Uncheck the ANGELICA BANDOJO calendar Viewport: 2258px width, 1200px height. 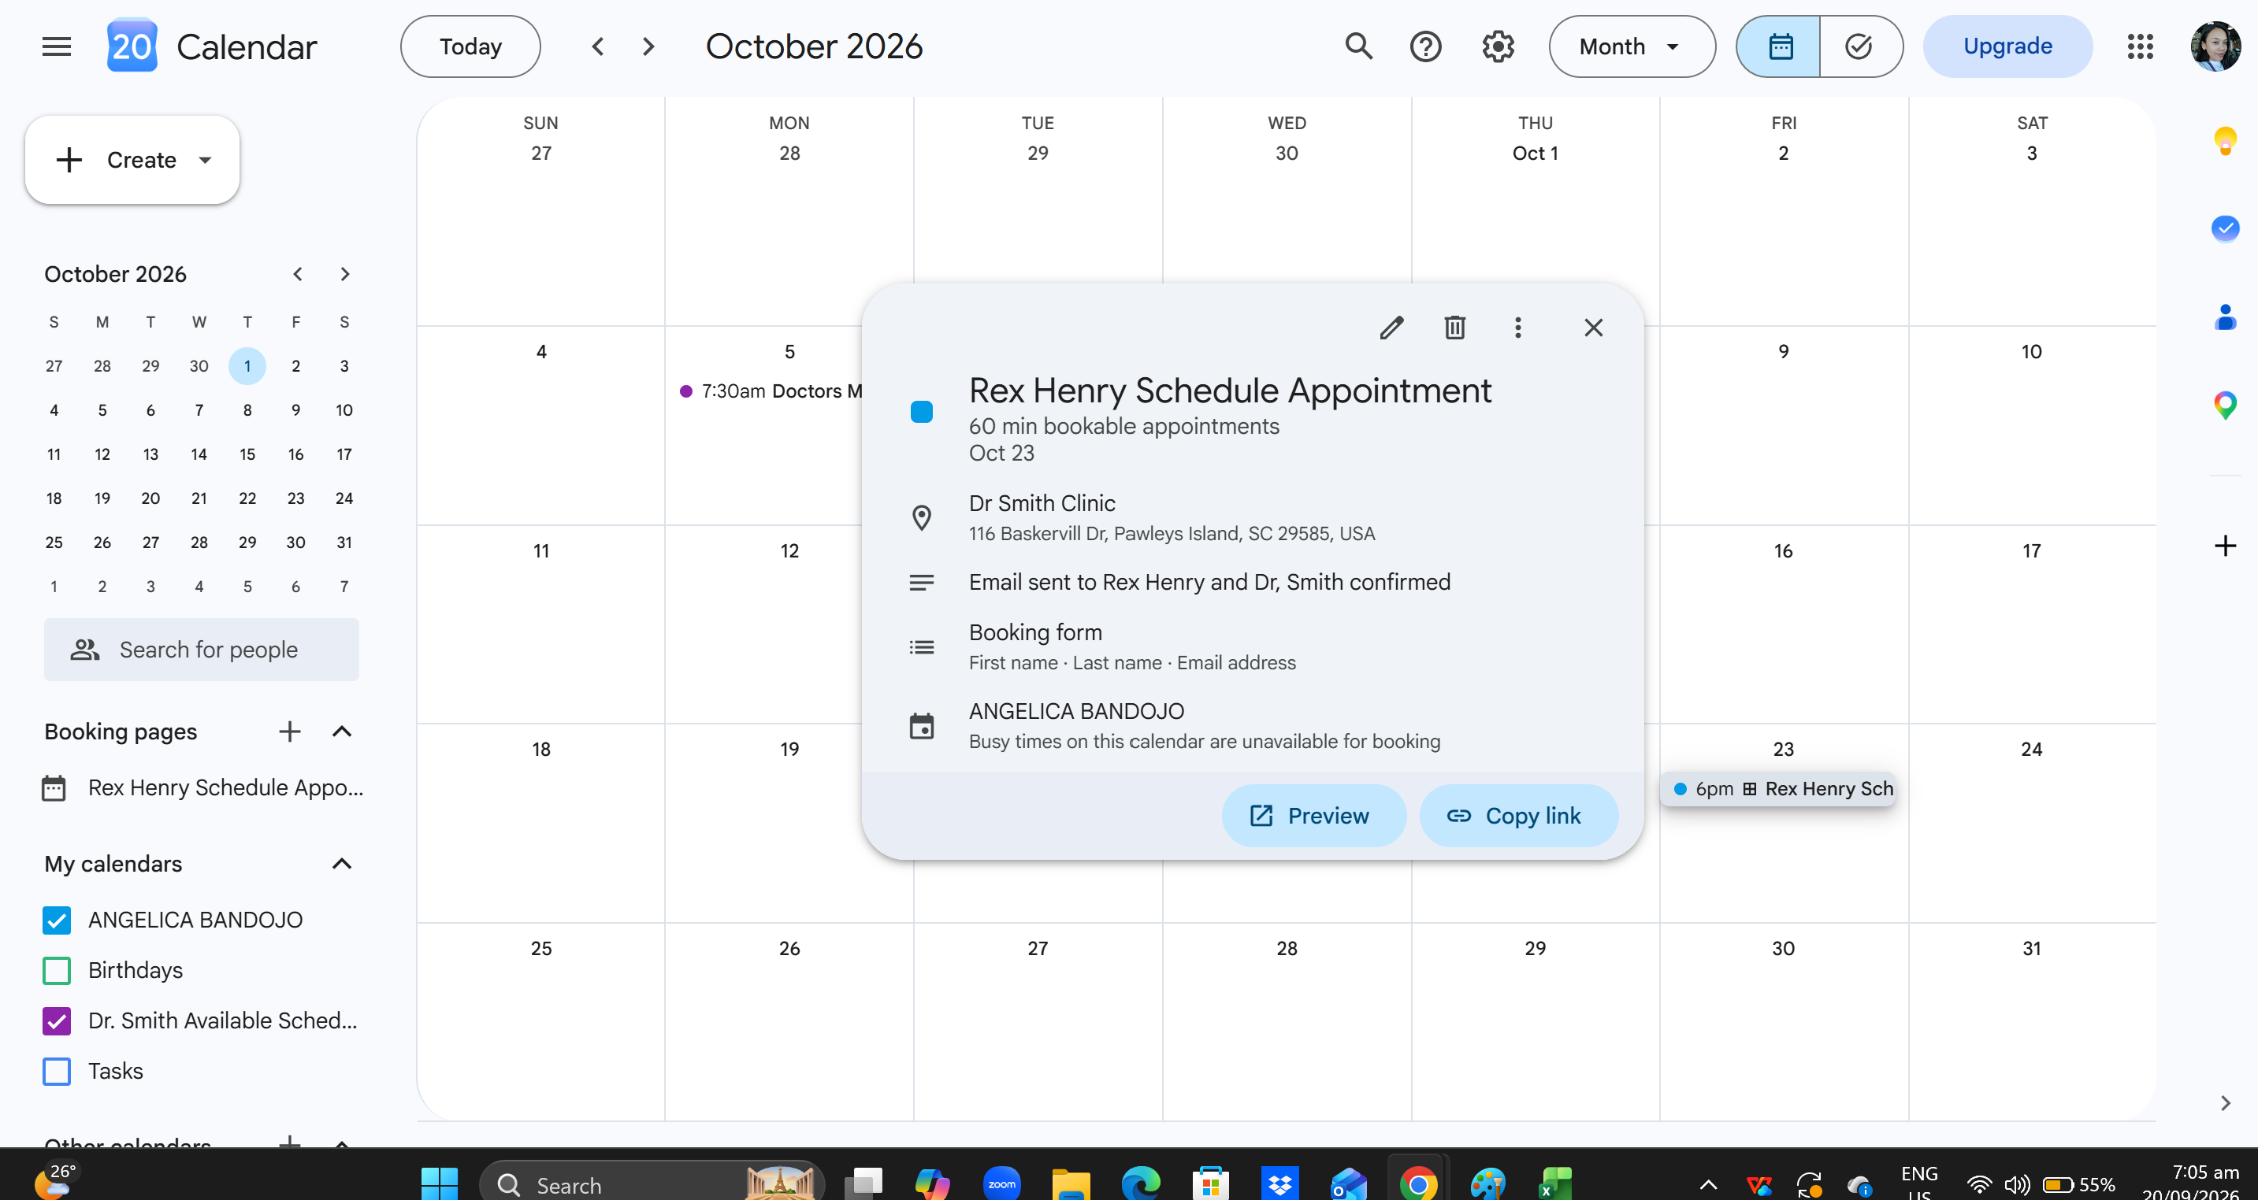(x=57, y=920)
